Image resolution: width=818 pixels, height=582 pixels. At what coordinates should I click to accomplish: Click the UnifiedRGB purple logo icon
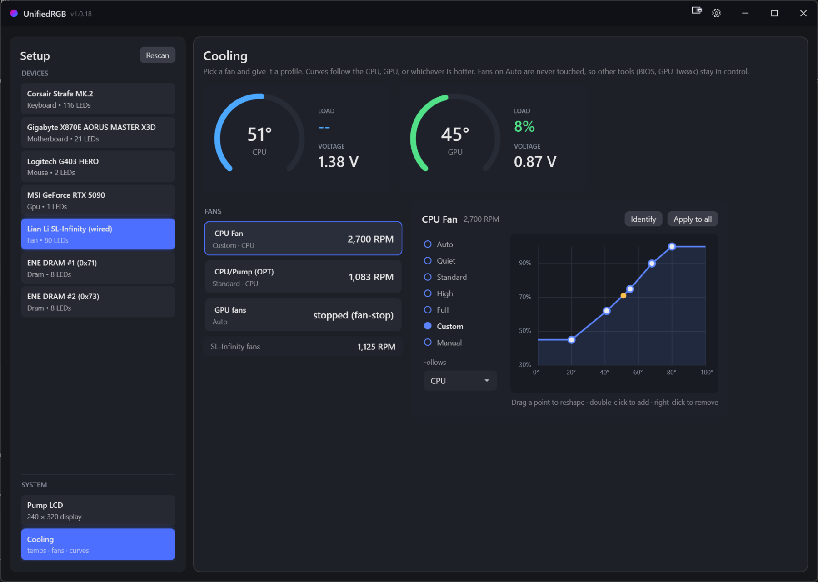click(14, 14)
